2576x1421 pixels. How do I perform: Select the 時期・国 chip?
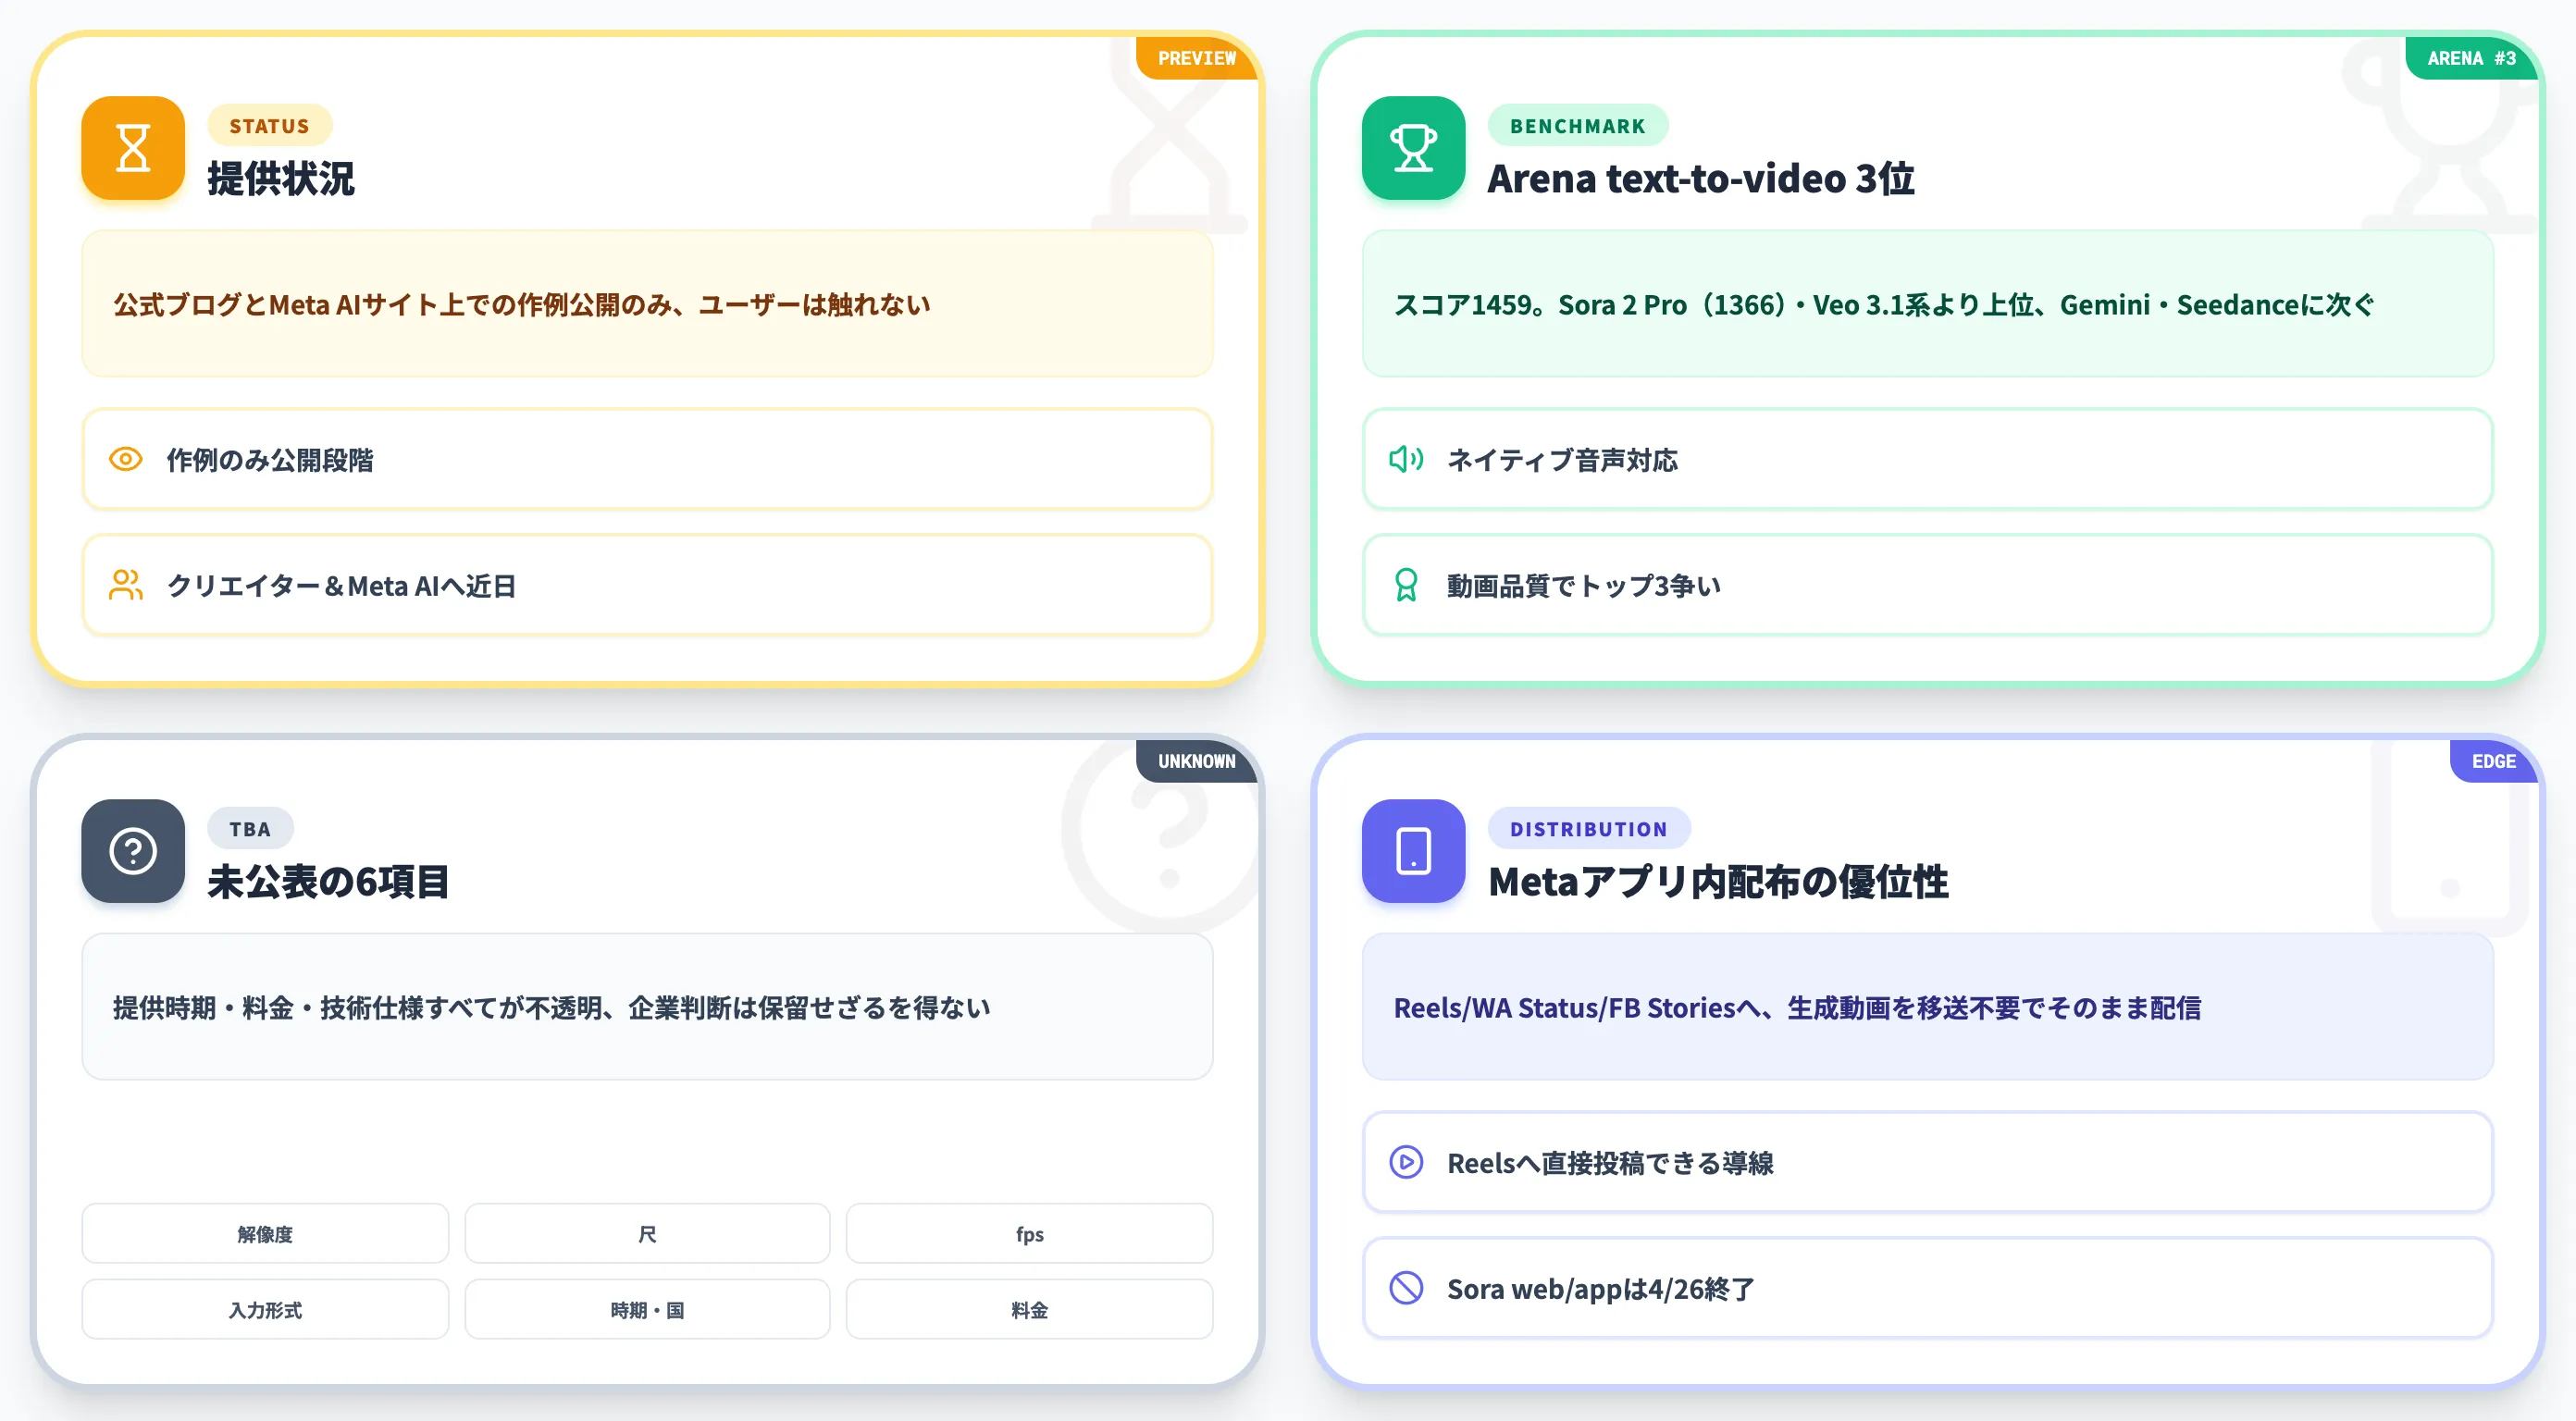point(647,1309)
